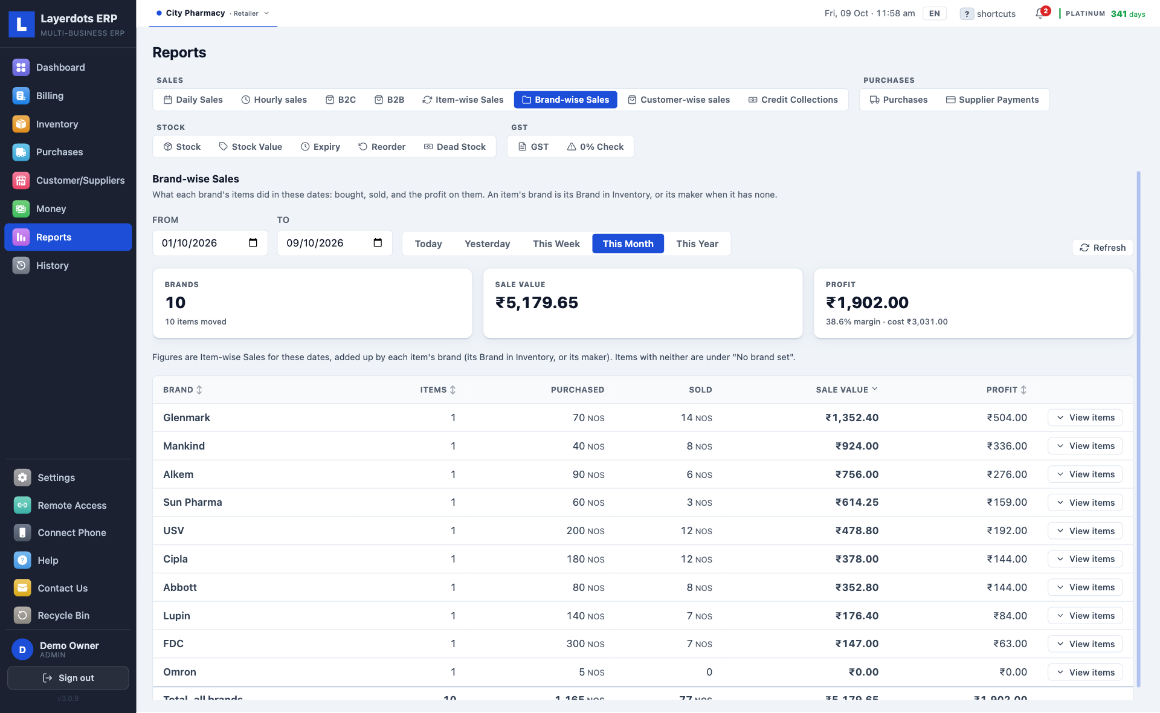
Task: Open the History clock icon
Action: 21,265
